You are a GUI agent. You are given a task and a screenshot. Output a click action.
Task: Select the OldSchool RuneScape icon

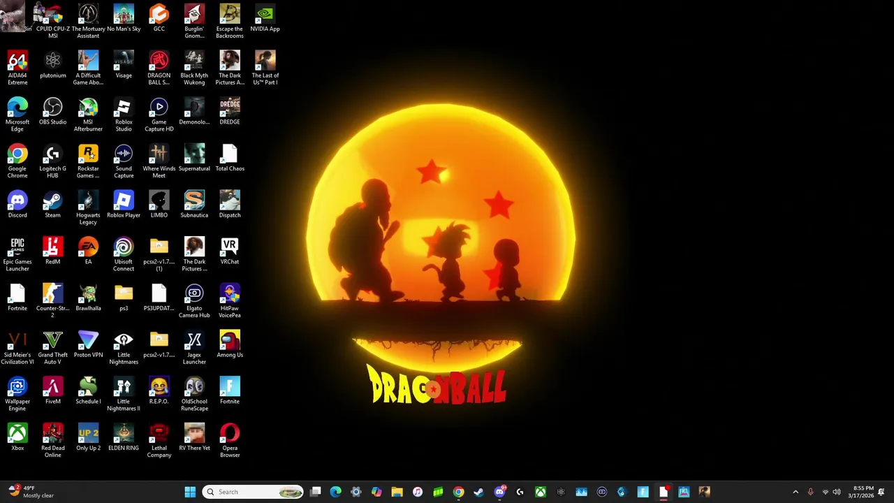[x=194, y=394]
